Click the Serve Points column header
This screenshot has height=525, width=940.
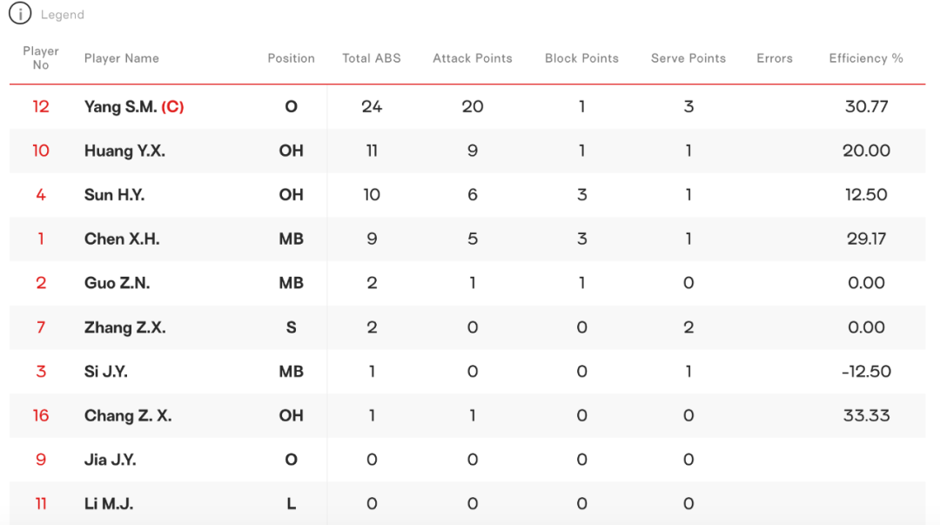point(688,58)
